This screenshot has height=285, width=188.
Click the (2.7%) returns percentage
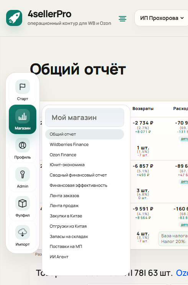(143, 128)
